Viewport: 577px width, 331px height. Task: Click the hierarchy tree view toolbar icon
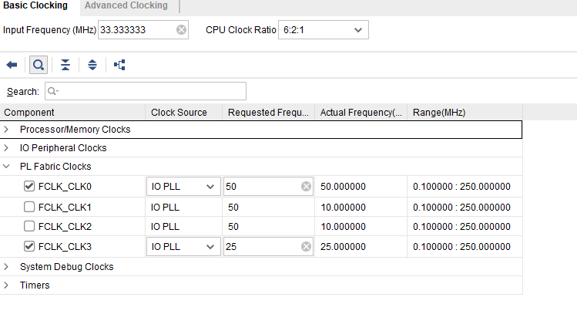pos(119,65)
